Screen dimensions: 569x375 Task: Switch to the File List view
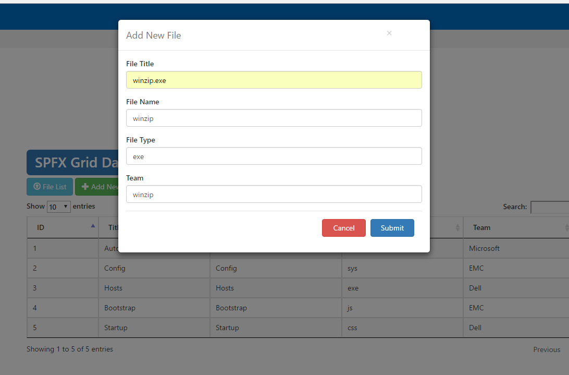click(x=50, y=187)
